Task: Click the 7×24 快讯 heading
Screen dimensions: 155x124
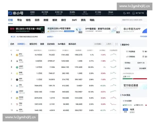Action: click(126, 95)
